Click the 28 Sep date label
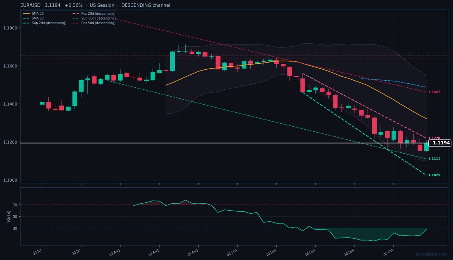This screenshot has width=453, height=260. 350,252
